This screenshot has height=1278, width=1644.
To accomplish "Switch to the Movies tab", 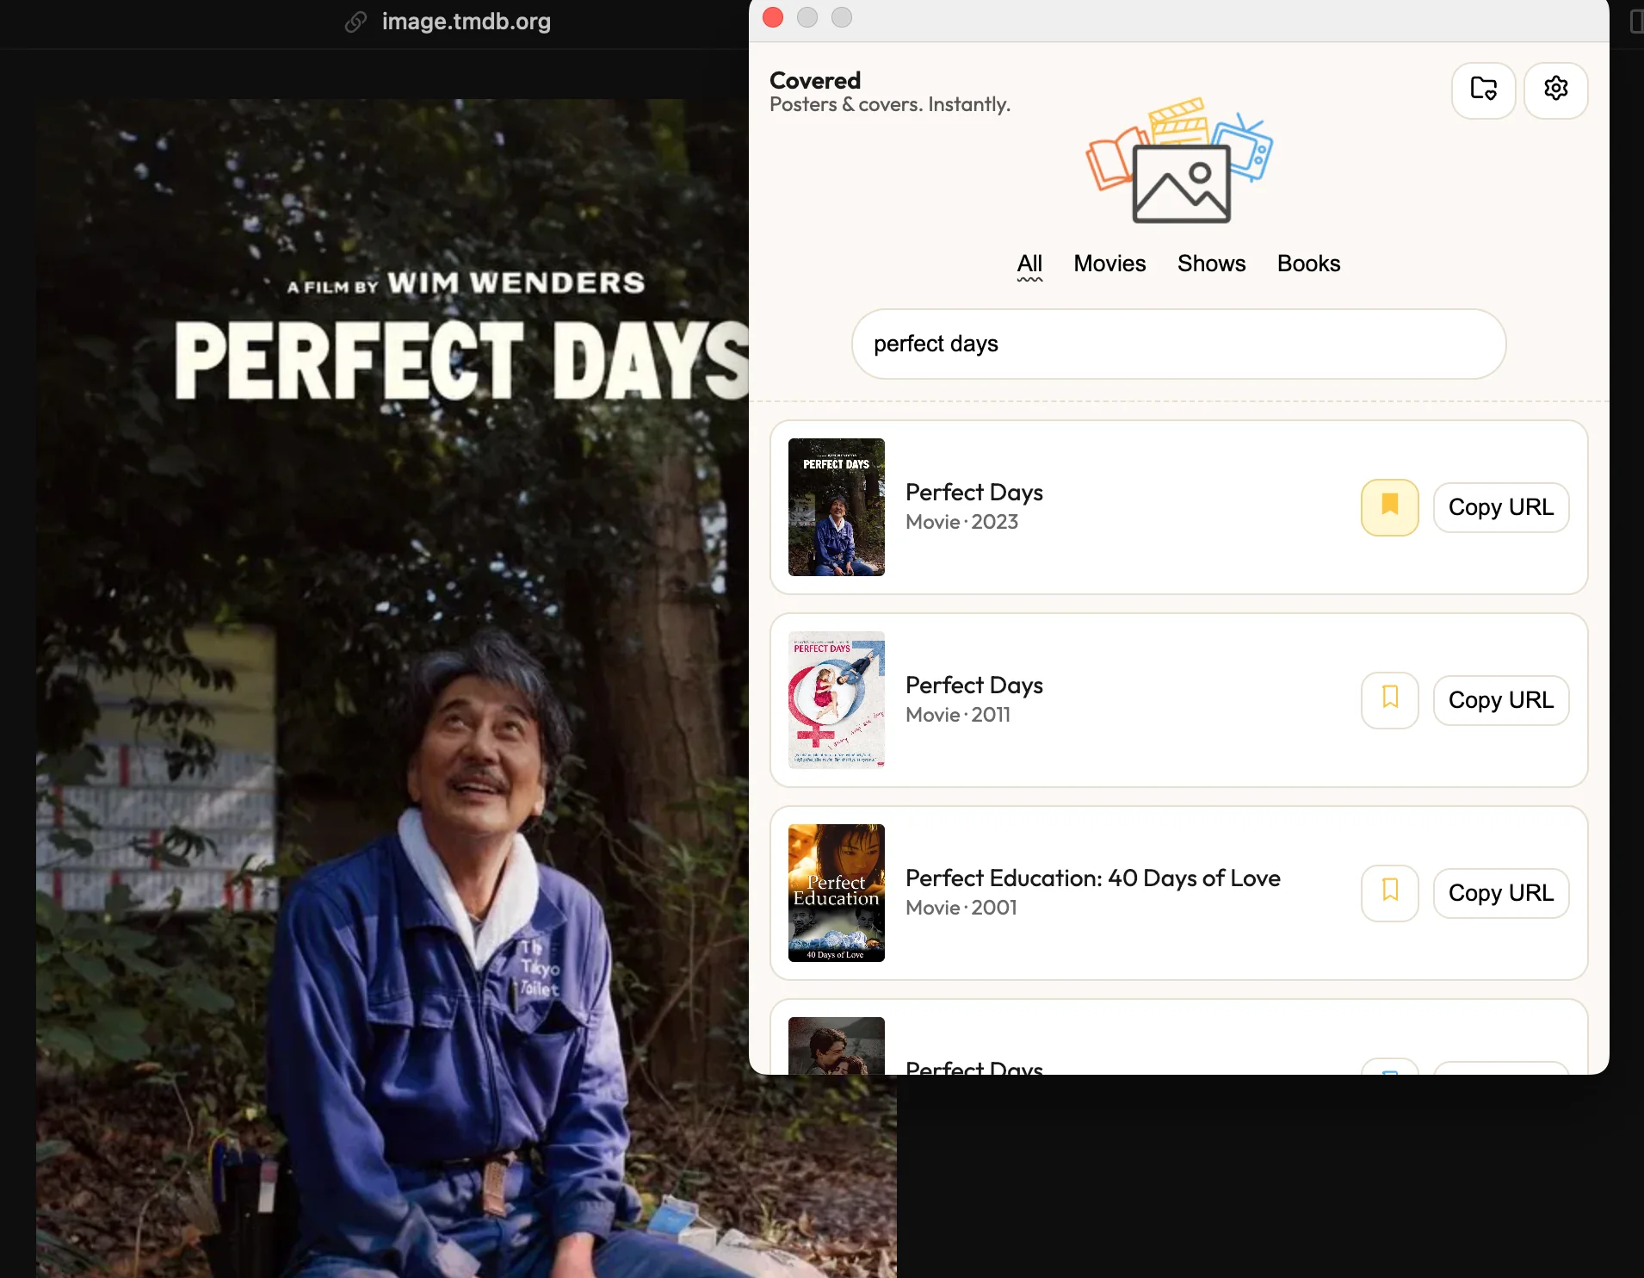I will point(1109,264).
